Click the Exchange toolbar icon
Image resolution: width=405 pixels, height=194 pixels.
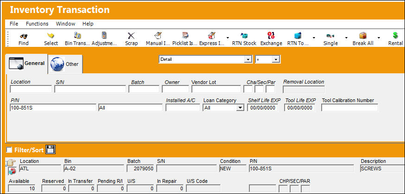pos(271,36)
